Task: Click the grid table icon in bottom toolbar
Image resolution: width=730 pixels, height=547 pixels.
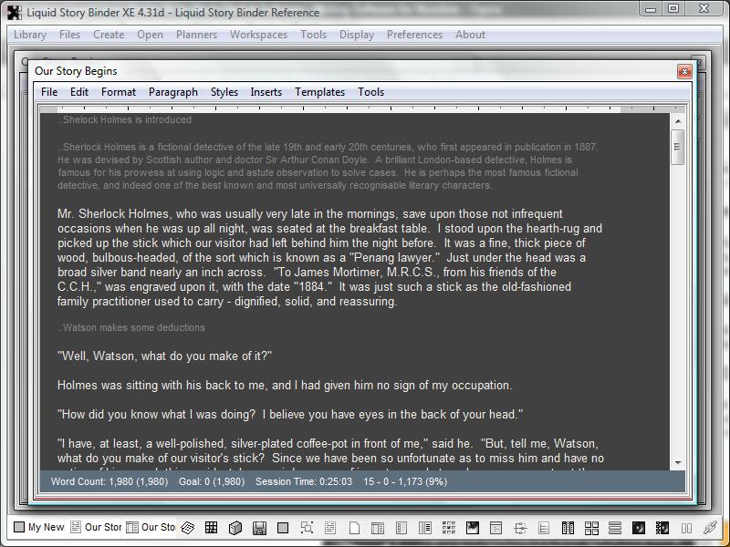Action: click(x=212, y=528)
